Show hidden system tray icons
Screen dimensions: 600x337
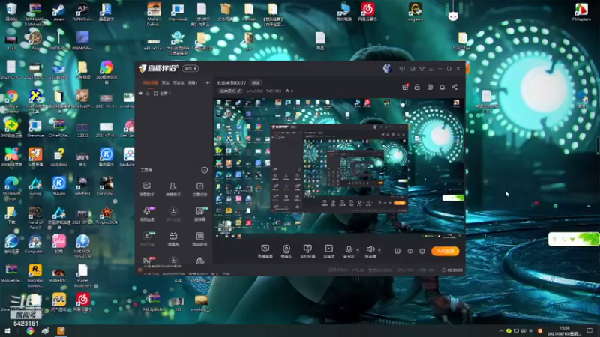501,331
